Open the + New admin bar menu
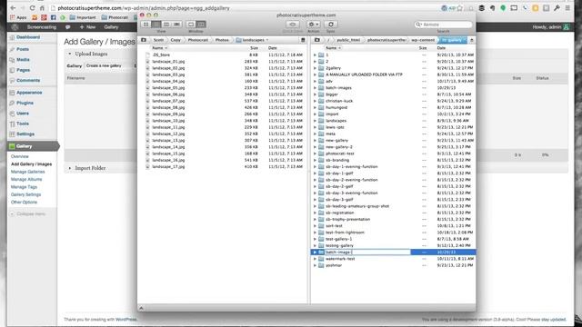 click(x=87, y=27)
